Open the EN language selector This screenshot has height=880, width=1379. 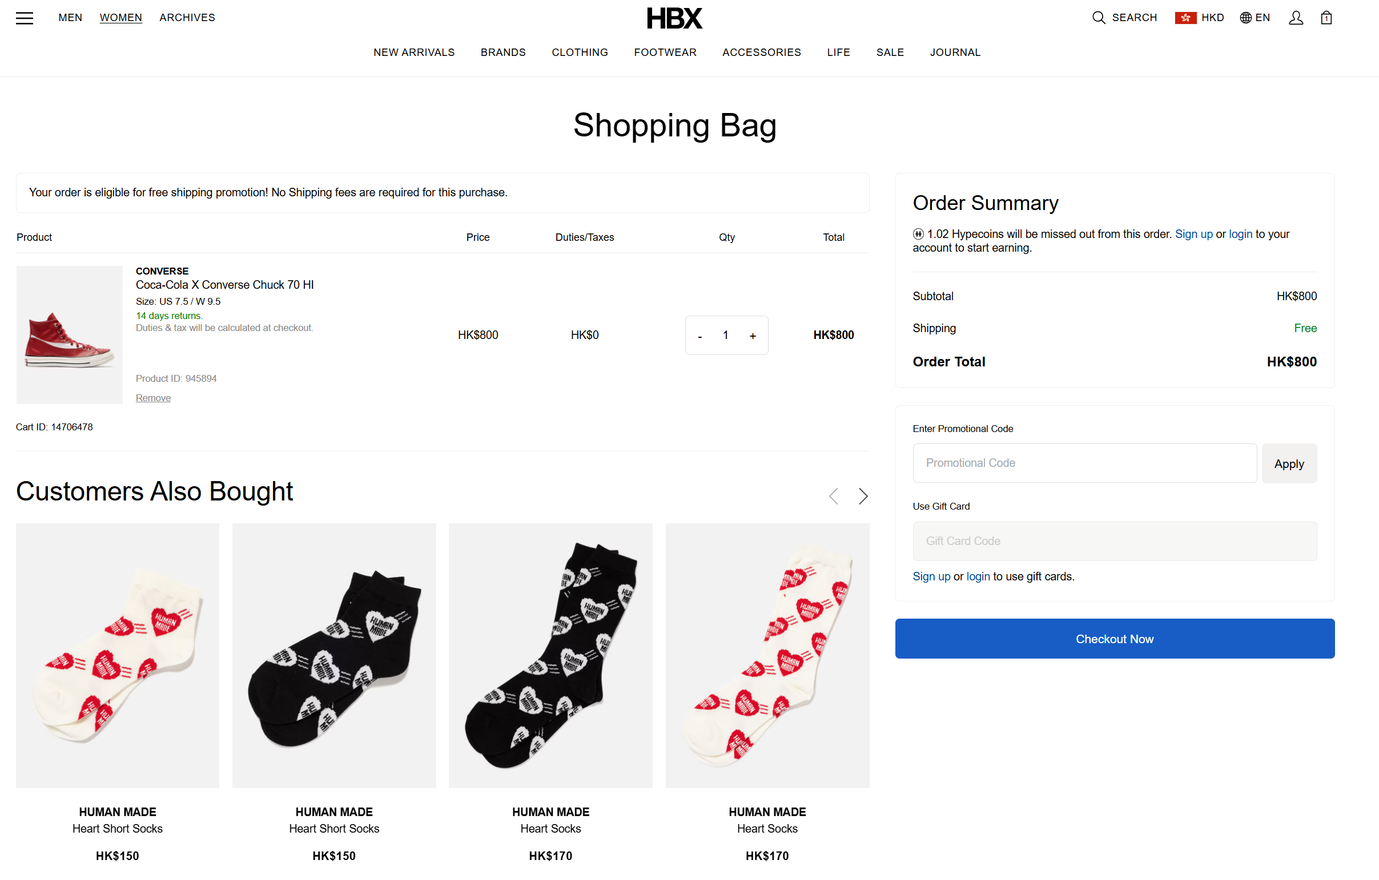1255,18
